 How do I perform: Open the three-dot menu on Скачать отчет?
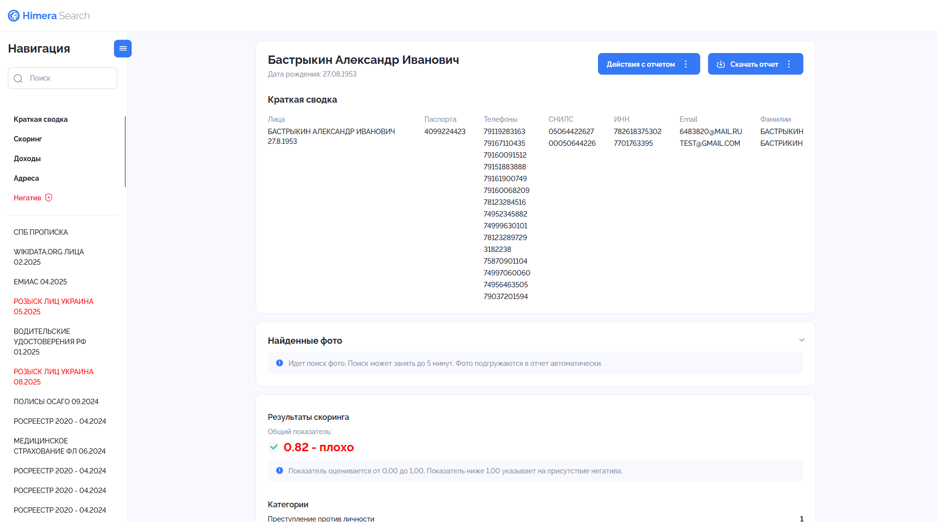point(789,64)
